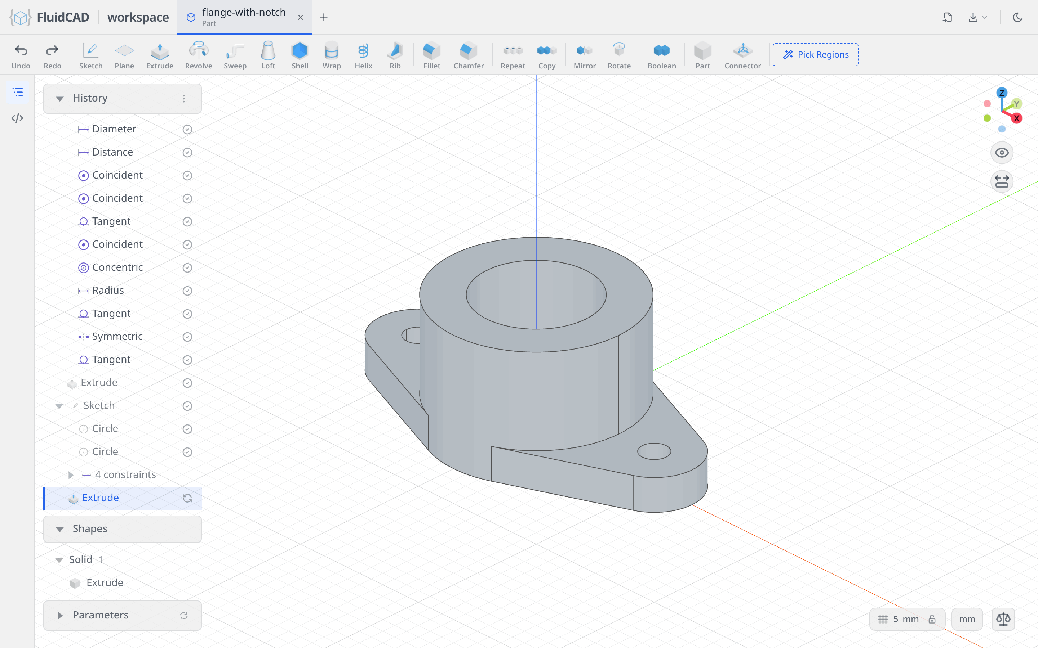Toggle the check mark on Symmetric row
Screen dimensions: 1038x648
coord(187,337)
